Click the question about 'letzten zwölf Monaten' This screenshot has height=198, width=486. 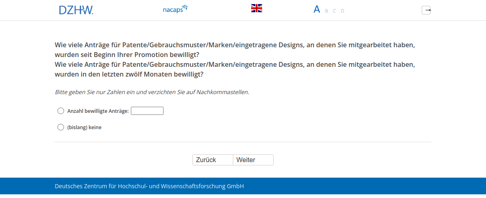(x=234, y=70)
